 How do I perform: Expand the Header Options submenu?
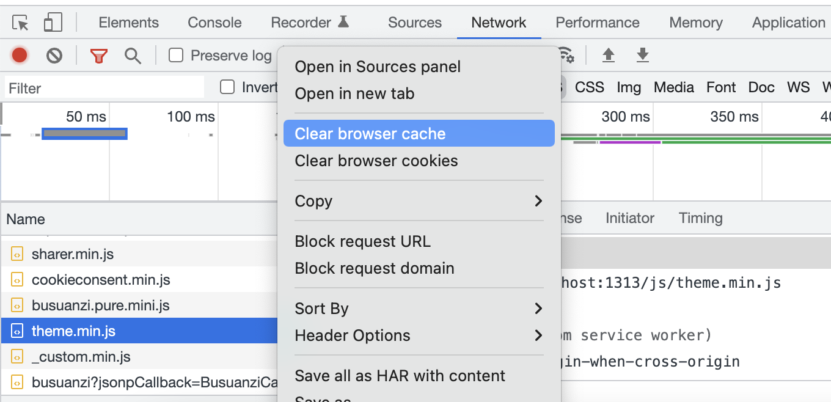(x=419, y=335)
